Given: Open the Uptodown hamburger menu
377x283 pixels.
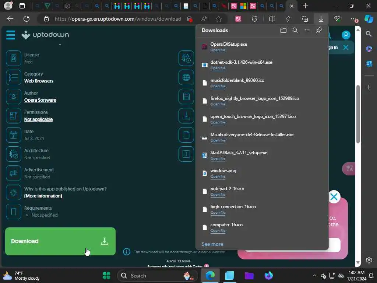Looking at the screenshot, I should [x=11, y=35].
